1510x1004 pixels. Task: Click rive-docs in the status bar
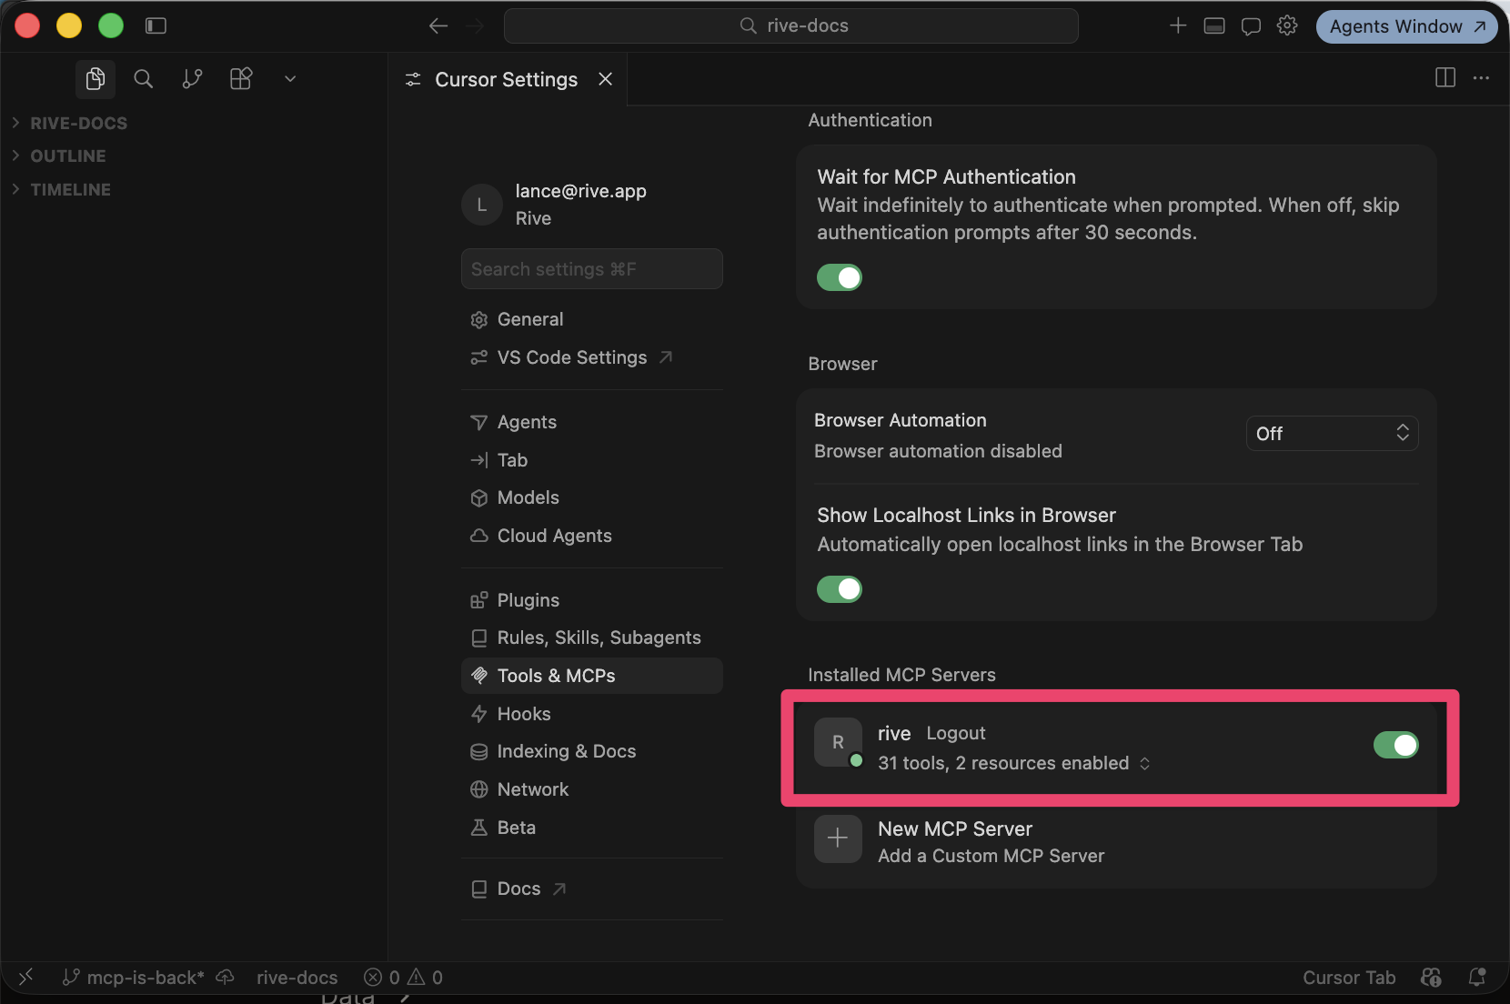pos(297,978)
